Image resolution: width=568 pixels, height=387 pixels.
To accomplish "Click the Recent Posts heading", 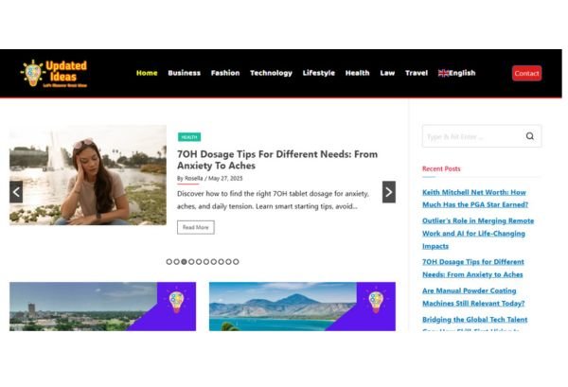I will pyautogui.click(x=441, y=168).
